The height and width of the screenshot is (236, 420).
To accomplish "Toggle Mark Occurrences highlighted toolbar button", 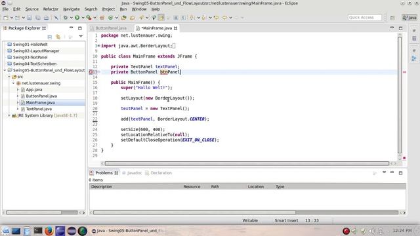I will coord(161,18).
